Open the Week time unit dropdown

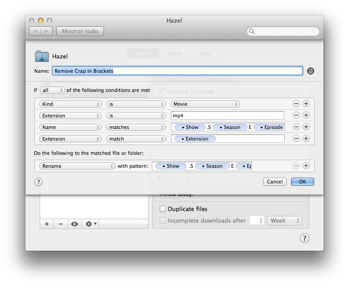pos(284,220)
